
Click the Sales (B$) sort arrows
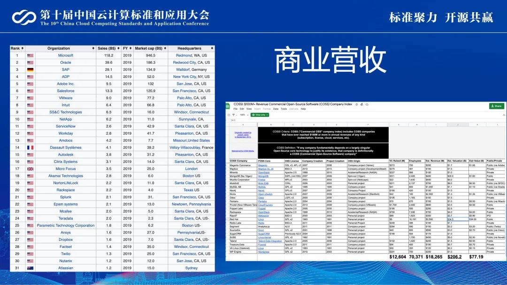[x=118, y=48]
